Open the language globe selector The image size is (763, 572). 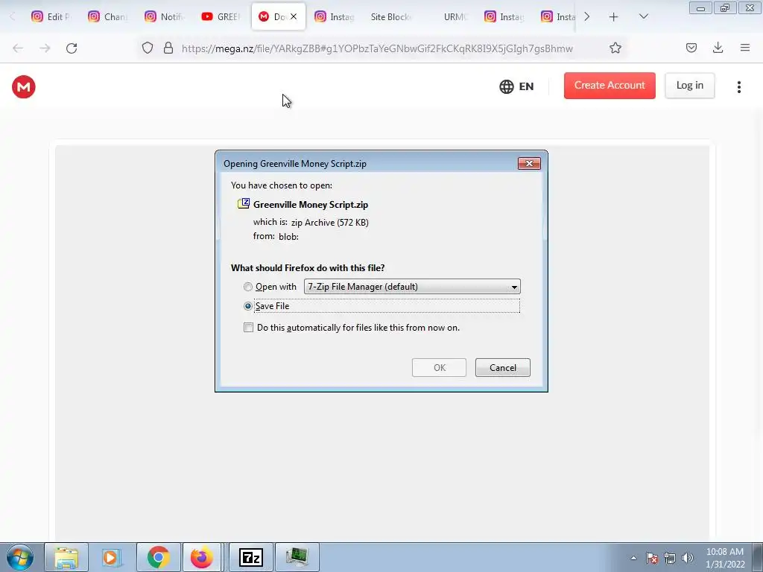[x=507, y=86]
